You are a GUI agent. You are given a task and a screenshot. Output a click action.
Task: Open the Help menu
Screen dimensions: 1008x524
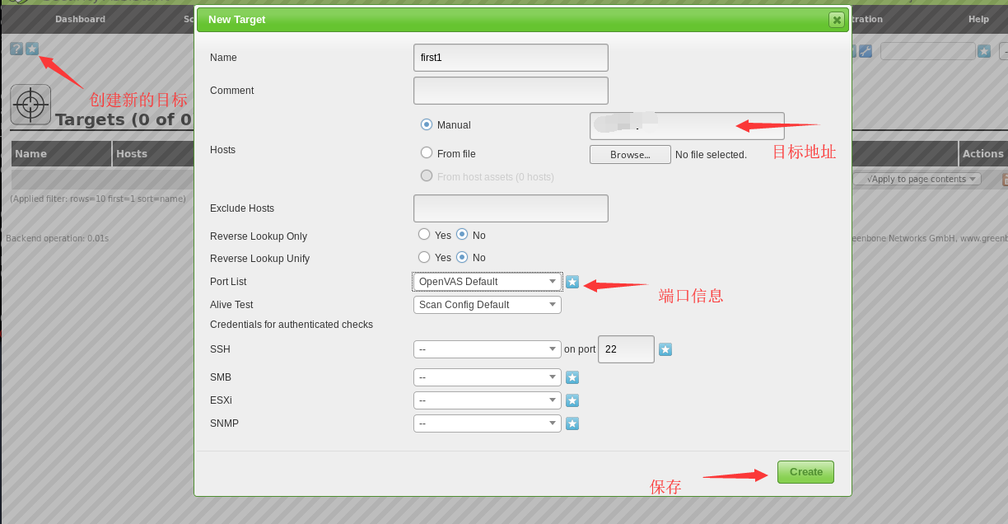[x=978, y=19]
